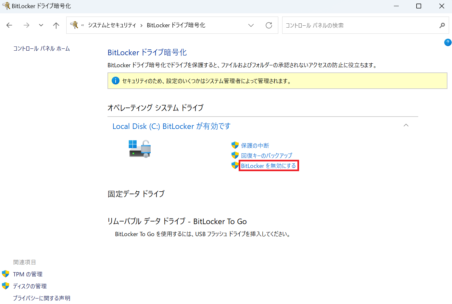
Task: Select 保護の中断 link
Action: pos(255,146)
